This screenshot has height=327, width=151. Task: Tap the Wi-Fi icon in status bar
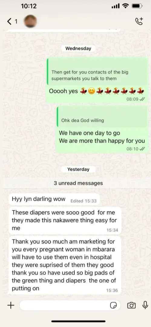pyautogui.click(x=126, y=6)
